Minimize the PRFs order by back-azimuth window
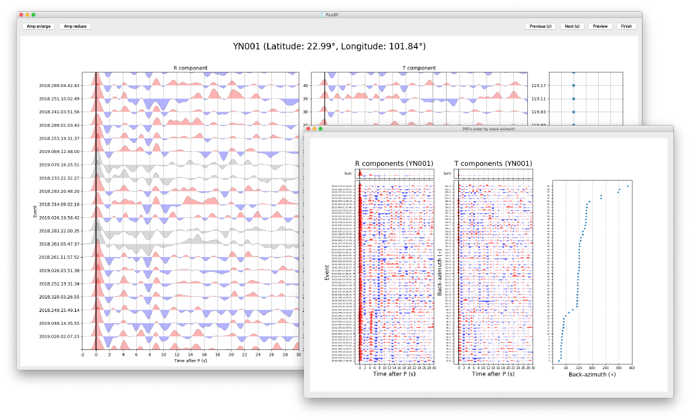This screenshot has width=691, height=420. [x=315, y=129]
